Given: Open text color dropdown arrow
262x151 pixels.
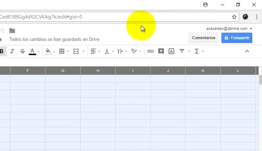Looking at the screenshot, I should point(38,52).
